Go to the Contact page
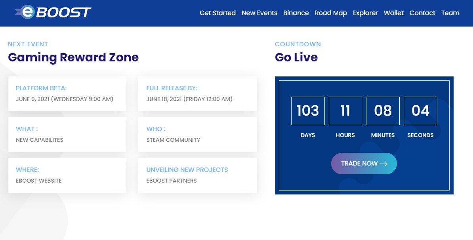473x240 pixels. pos(422,13)
